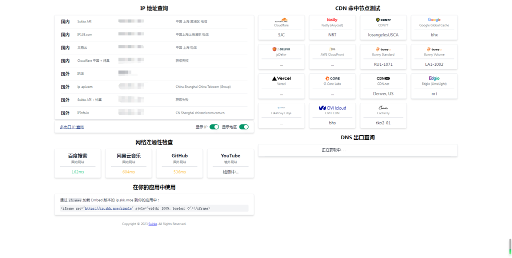Click the Google logo in Global Cache card
This screenshot has width=512, height=258.
pyautogui.click(x=434, y=20)
